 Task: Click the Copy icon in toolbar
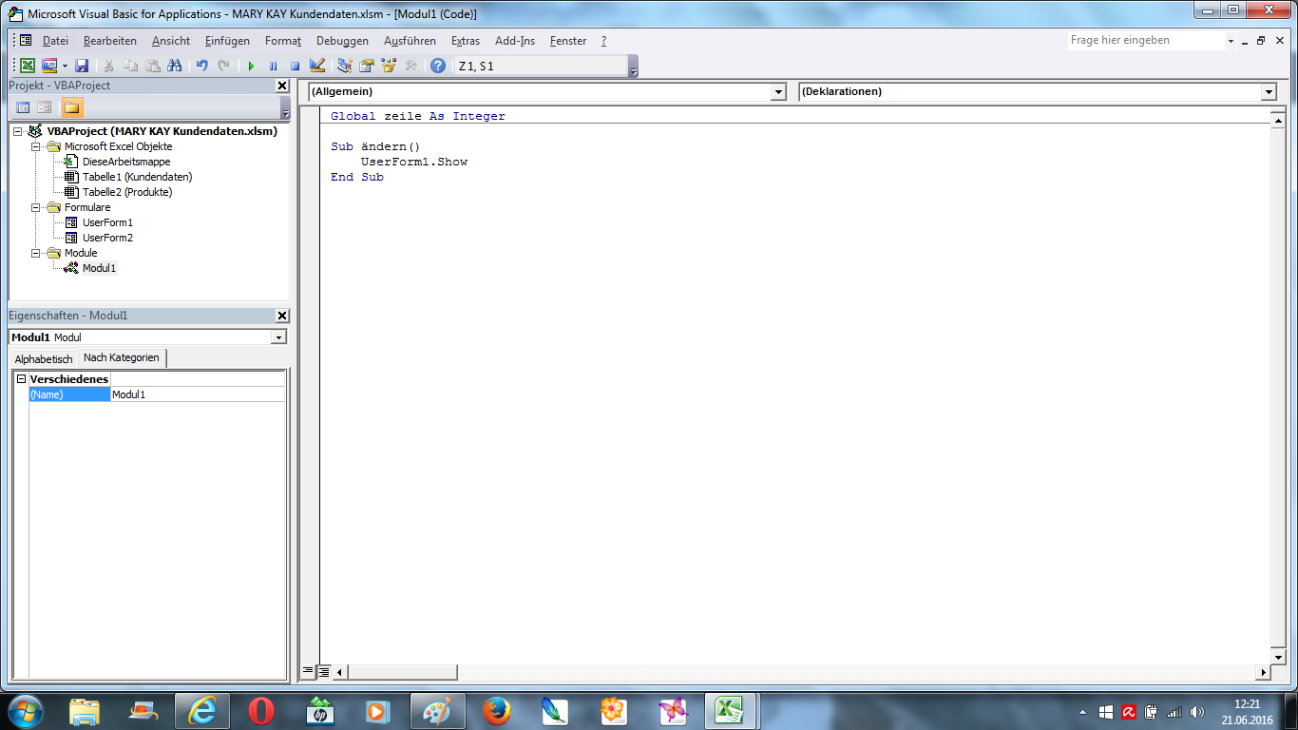pyautogui.click(x=130, y=66)
